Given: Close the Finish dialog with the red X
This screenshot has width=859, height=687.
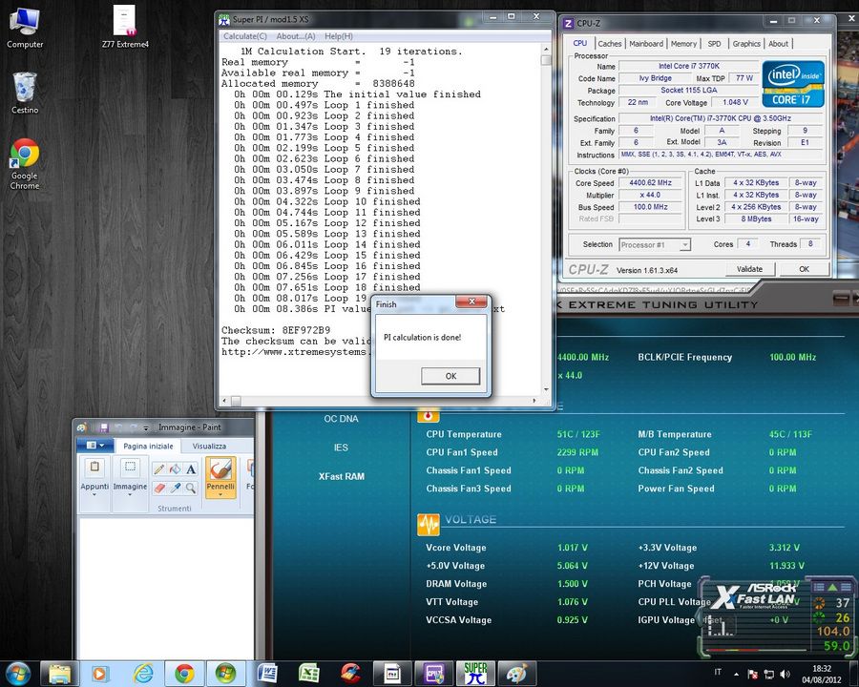Looking at the screenshot, I should [471, 302].
